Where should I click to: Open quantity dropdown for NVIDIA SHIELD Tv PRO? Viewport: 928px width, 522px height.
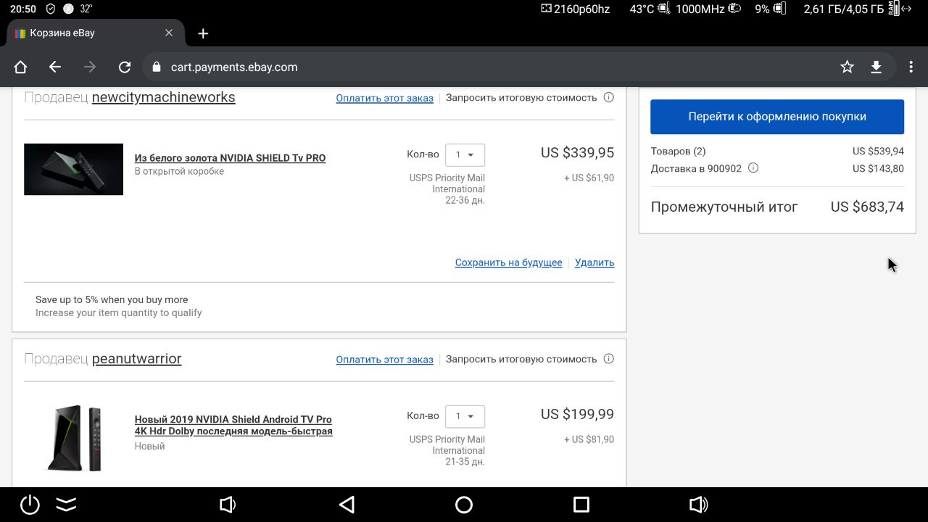pos(465,154)
